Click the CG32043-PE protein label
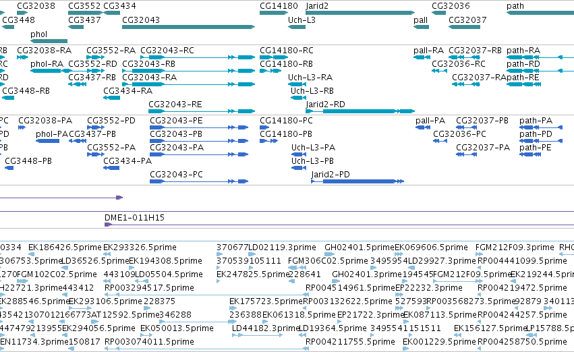Viewport: 574px width, 352px height. click(176, 121)
